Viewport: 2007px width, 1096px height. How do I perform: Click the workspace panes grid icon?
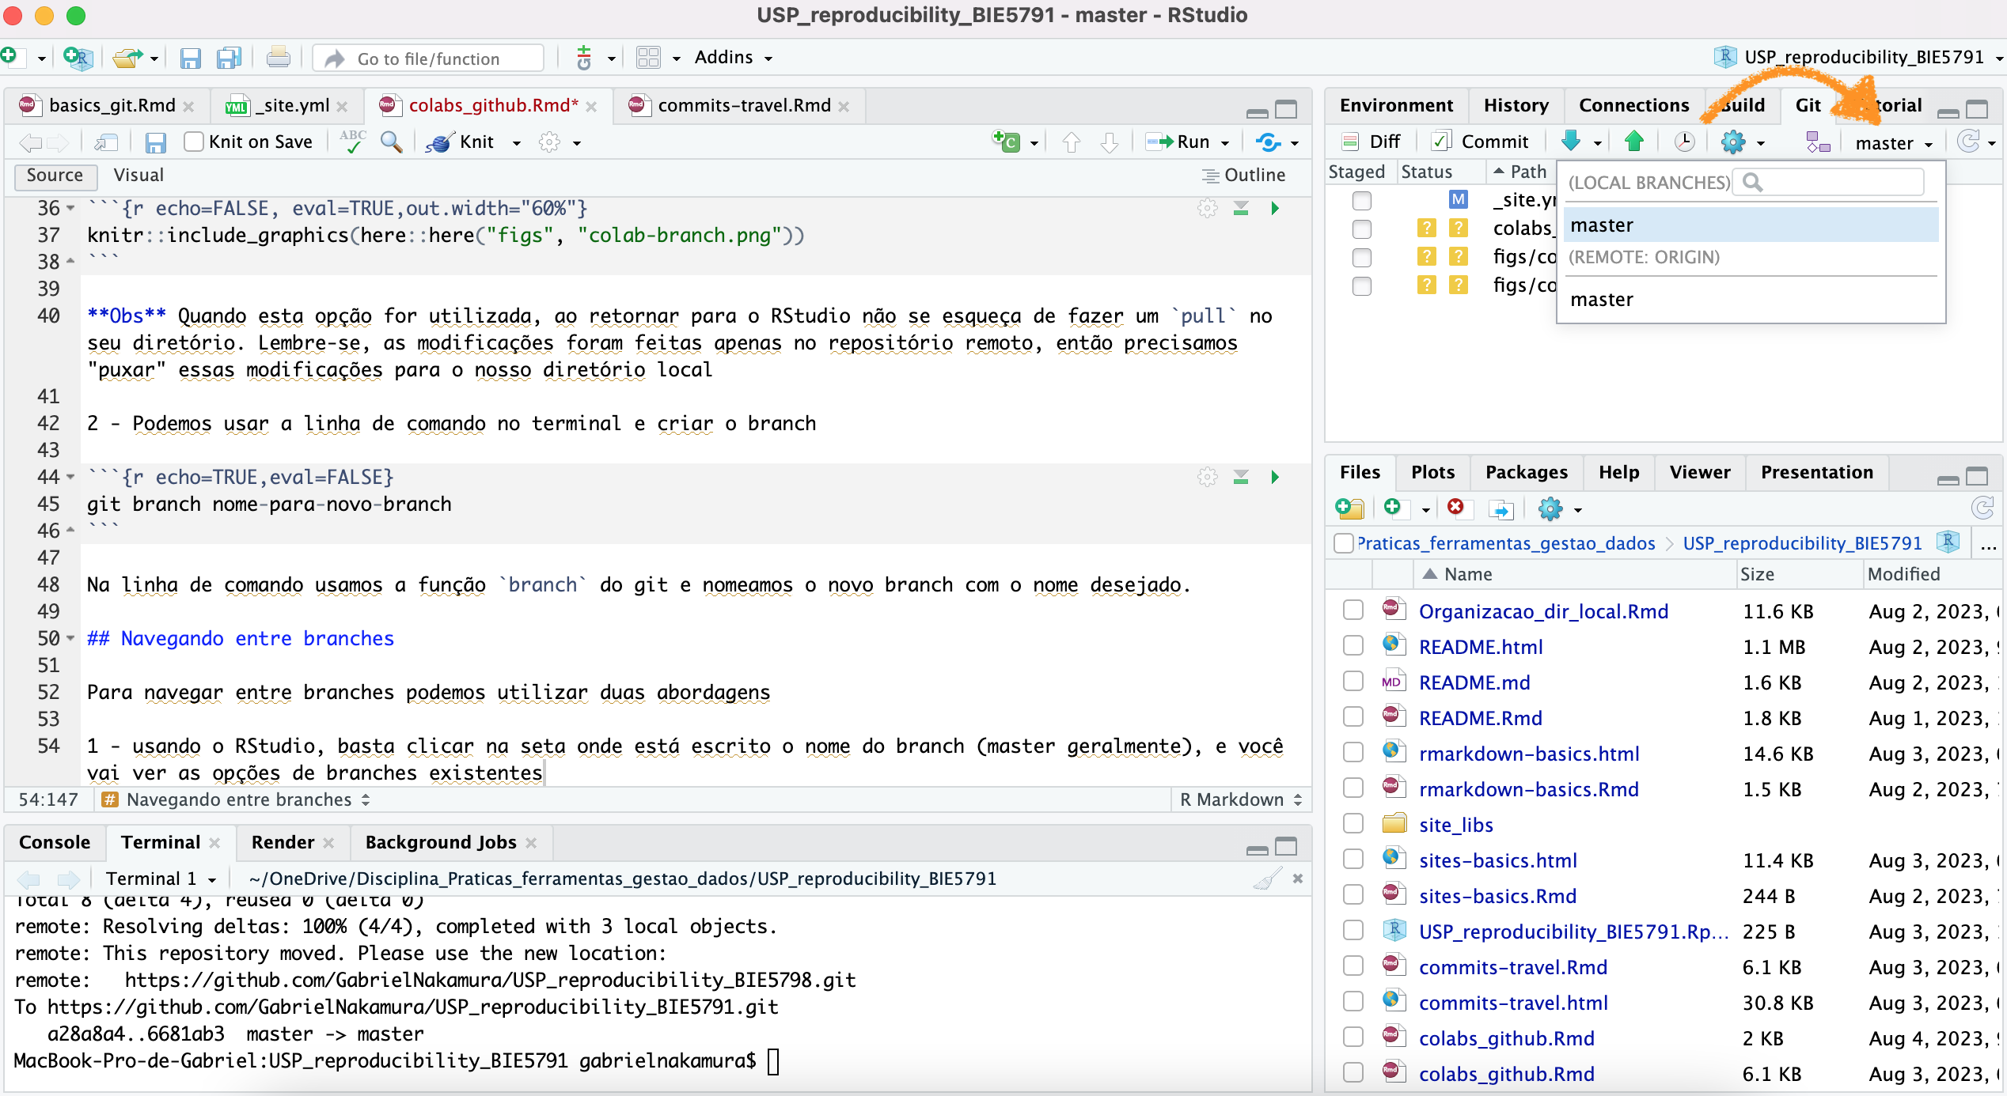[x=648, y=58]
